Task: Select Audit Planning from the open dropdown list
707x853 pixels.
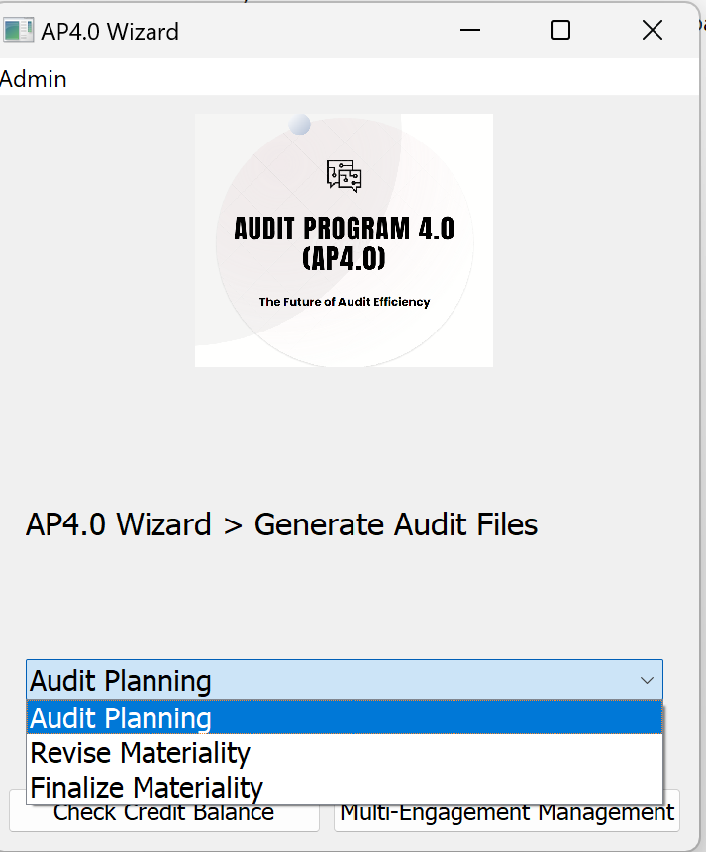Action: (119, 717)
